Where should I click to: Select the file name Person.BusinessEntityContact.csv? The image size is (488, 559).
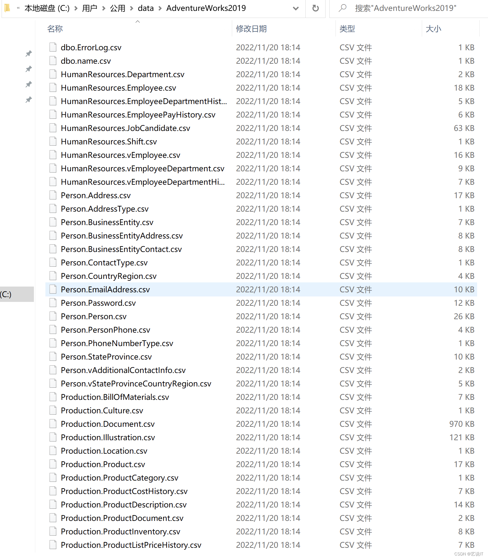121,249
